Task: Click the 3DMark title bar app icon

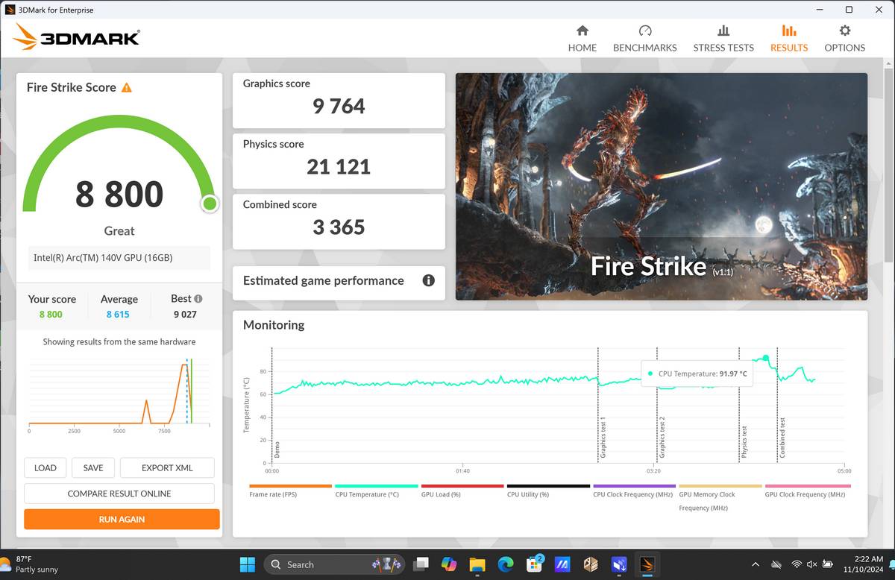Action: pos(10,10)
